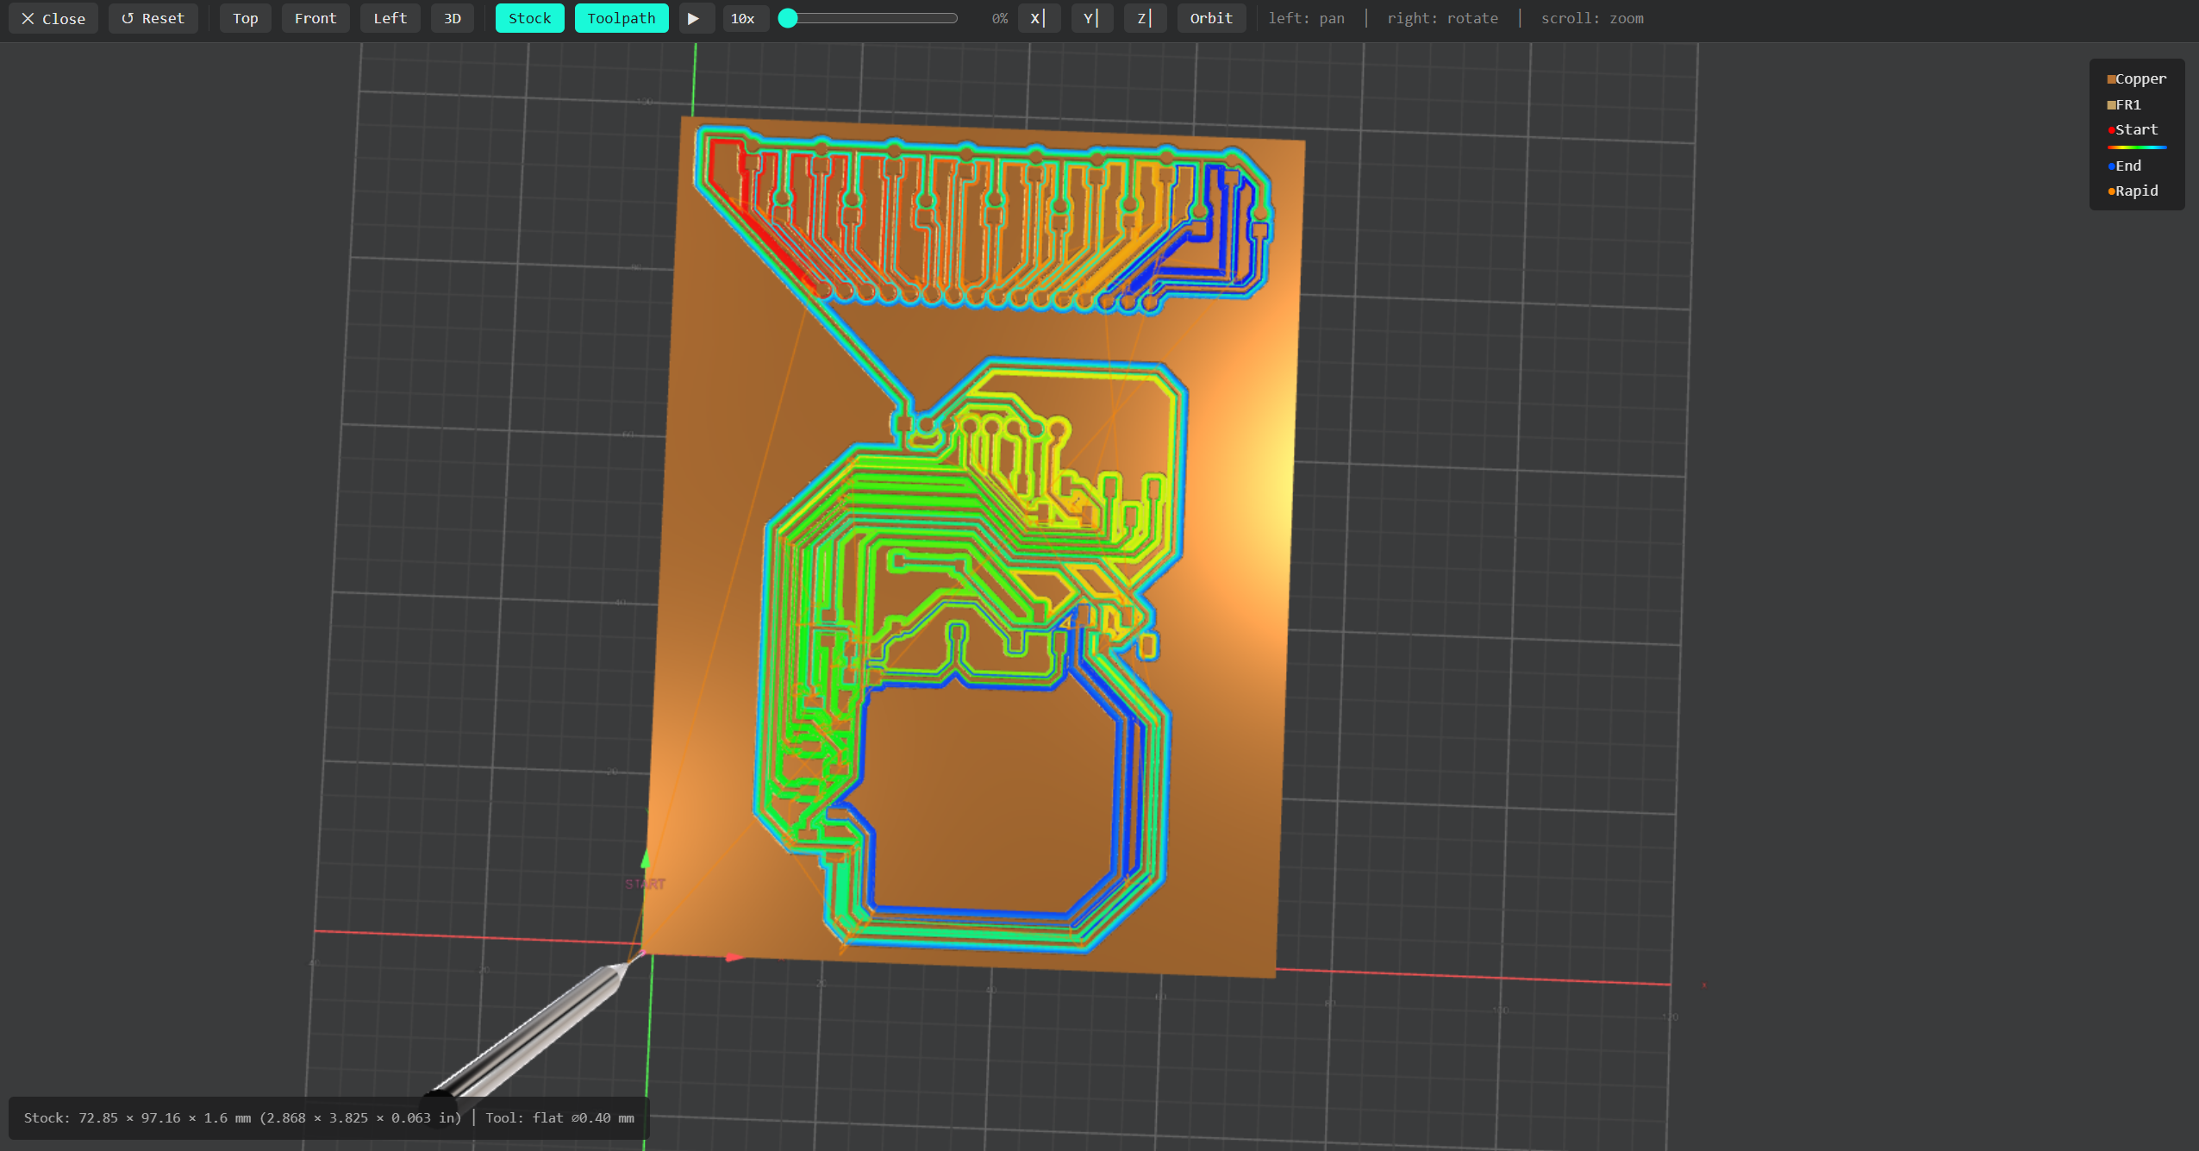Click the stock dimensions status text
The height and width of the screenshot is (1151, 2199).
click(x=243, y=1117)
